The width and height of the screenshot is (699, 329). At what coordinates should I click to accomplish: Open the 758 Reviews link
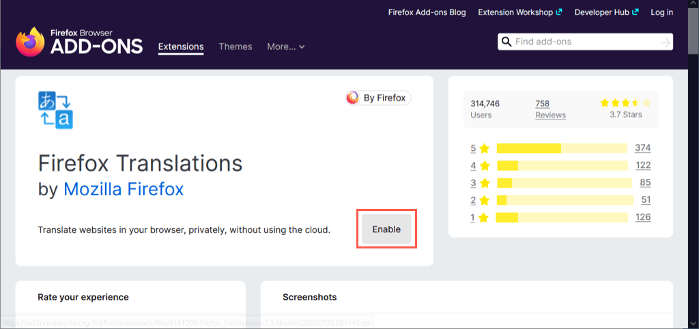550,109
